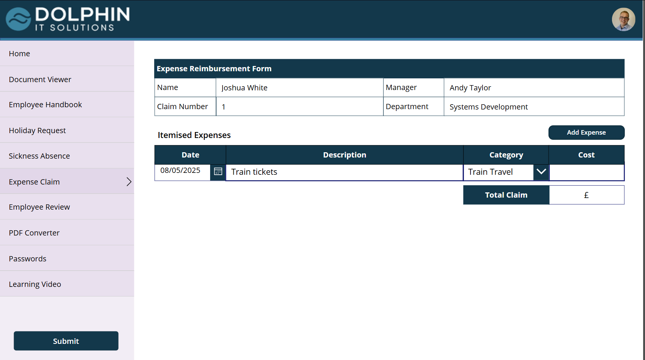The width and height of the screenshot is (645, 360).
Task: Open the Holiday Request page
Action: pos(38,130)
